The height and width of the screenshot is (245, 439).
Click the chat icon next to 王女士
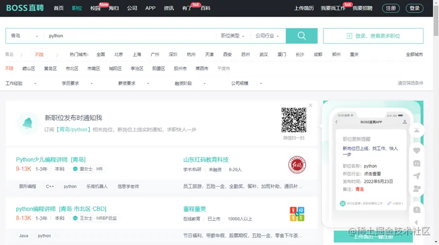[x=75, y=218]
